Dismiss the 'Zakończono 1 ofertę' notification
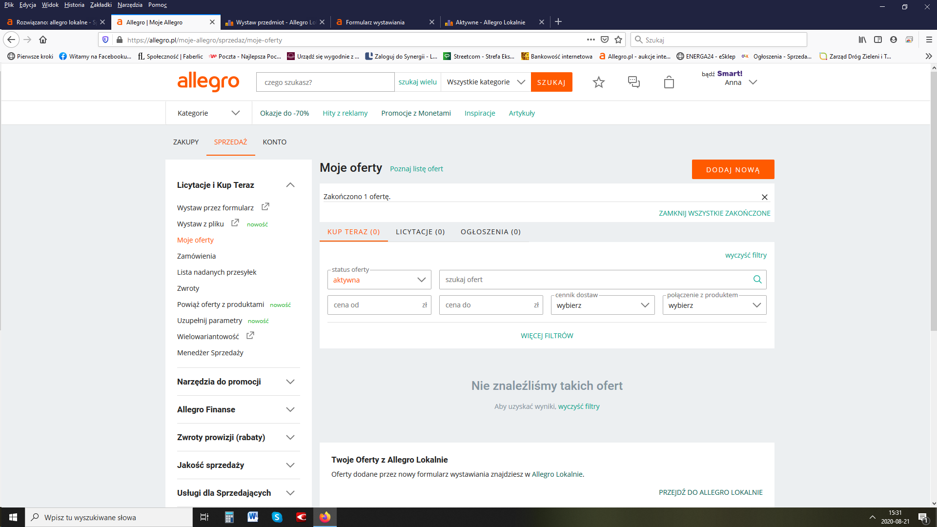The image size is (937, 527). pyautogui.click(x=765, y=197)
